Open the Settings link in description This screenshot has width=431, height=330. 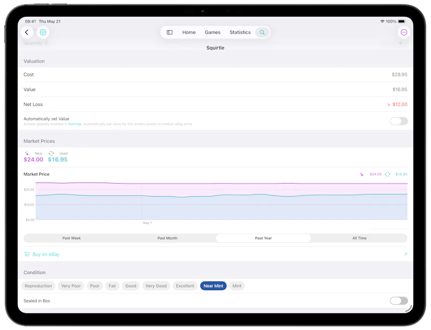click(x=75, y=124)
